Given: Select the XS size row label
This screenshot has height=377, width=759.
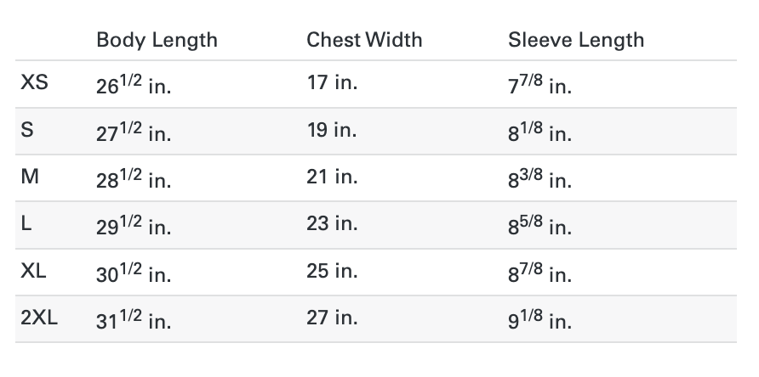Looking at the screenshot, I should pos(34,82).
